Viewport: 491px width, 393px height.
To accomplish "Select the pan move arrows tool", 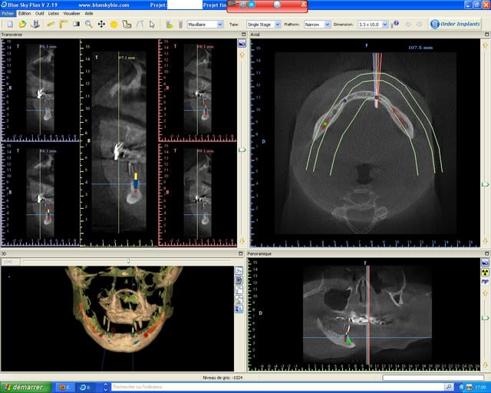I will click(101, 24).
